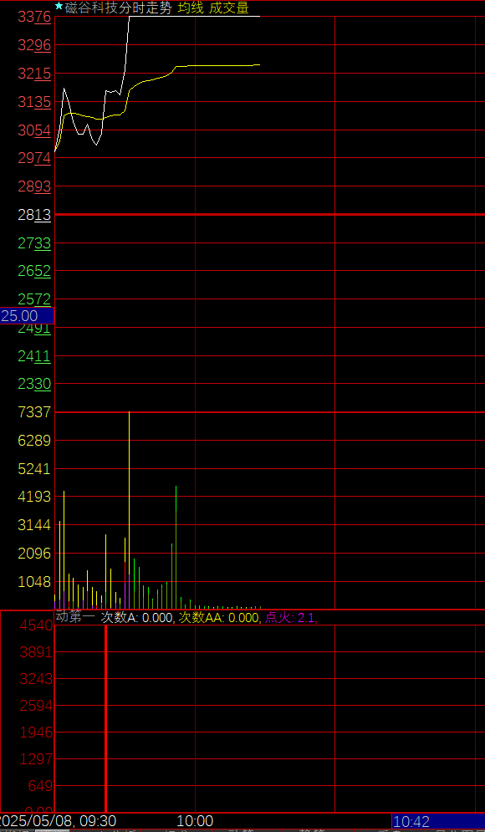Click the 2974 price axis label
Image resolution: width=485 pixels, height=832 pixels.
pyautogui.click(x=34, y=158)
